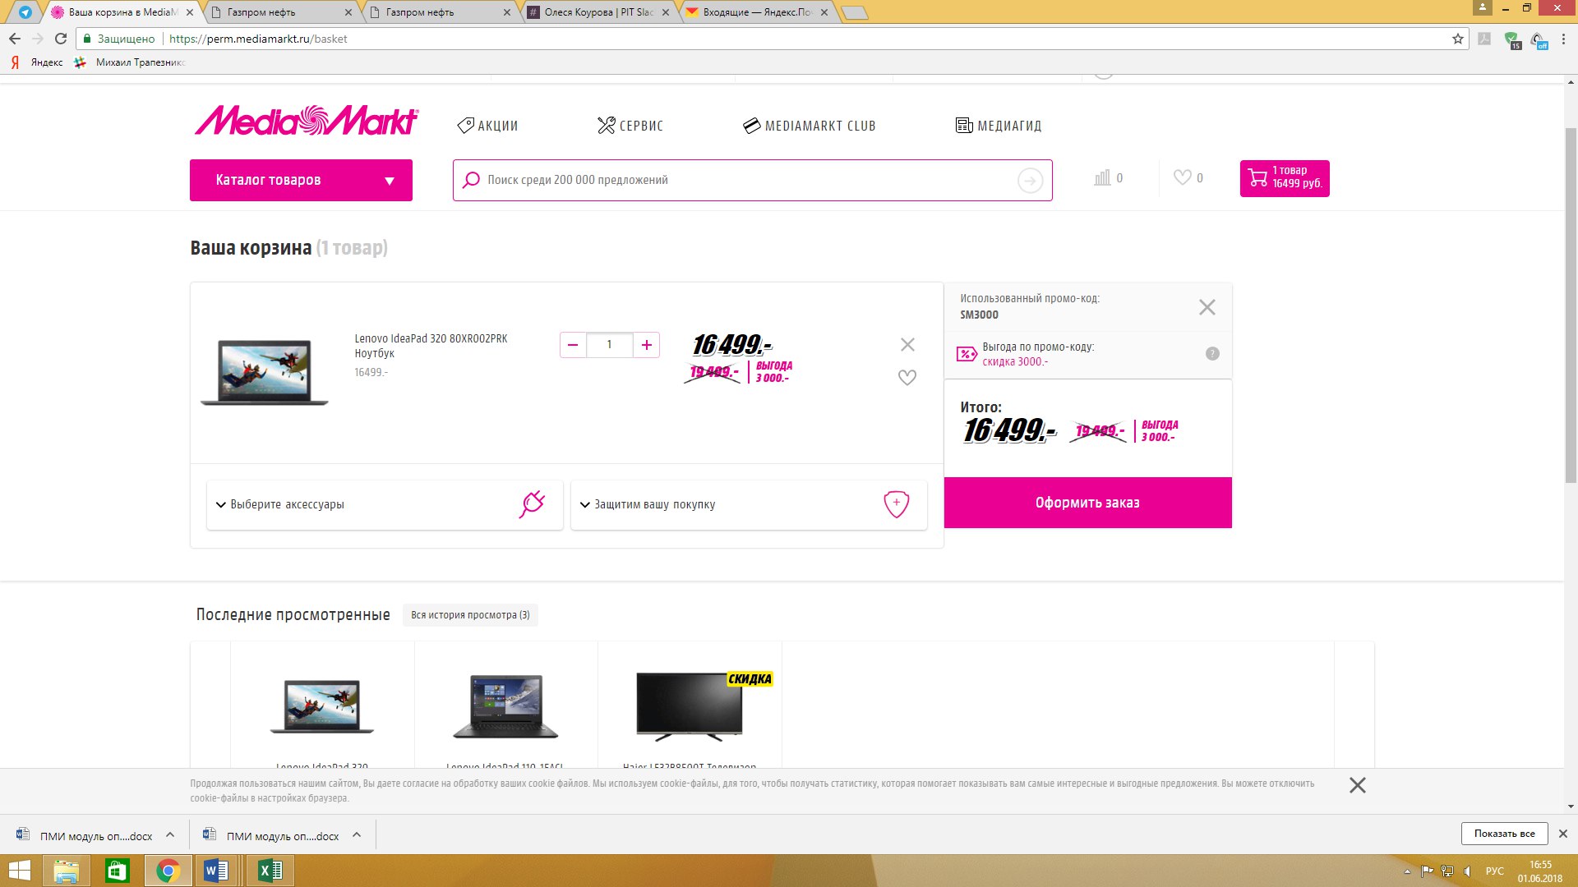Switch to the Олеся Коурова PIT Slack tab
The height and width of the screenshot is (887, 1578).
point(598,12)
